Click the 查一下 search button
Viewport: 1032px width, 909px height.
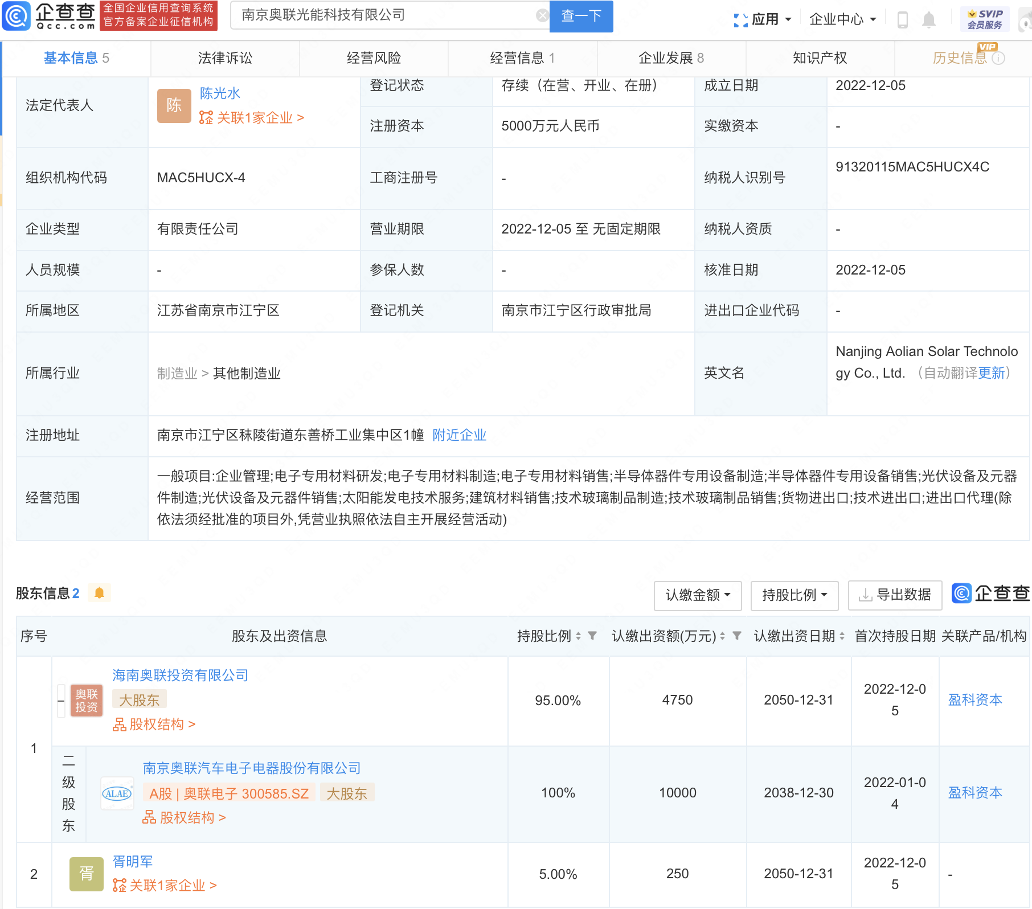pyautogui.click(x=581, y=16)
